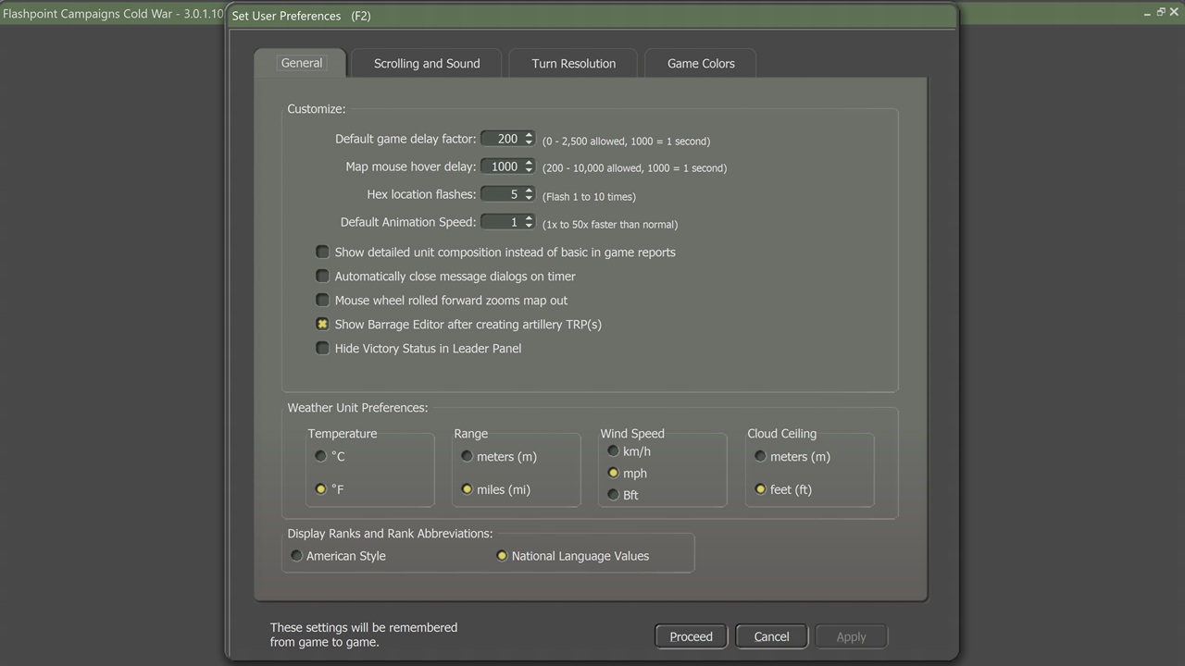Click the Proceed button
The width and height of the screenshot is (1185, 666).
pos(691,636)
